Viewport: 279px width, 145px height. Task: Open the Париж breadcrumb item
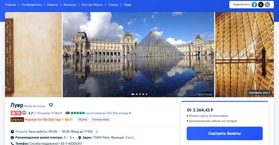point(113,5)
